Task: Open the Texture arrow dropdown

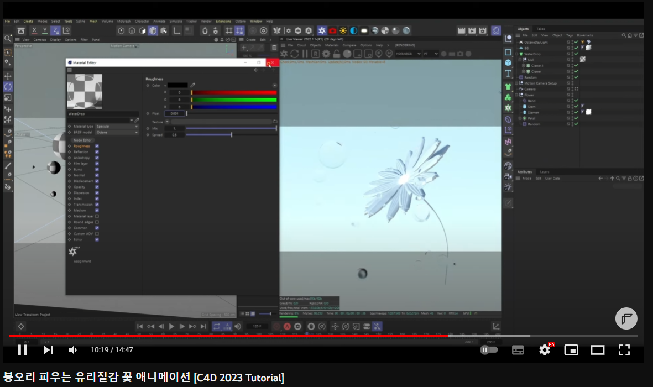Action: click(167, 122)
